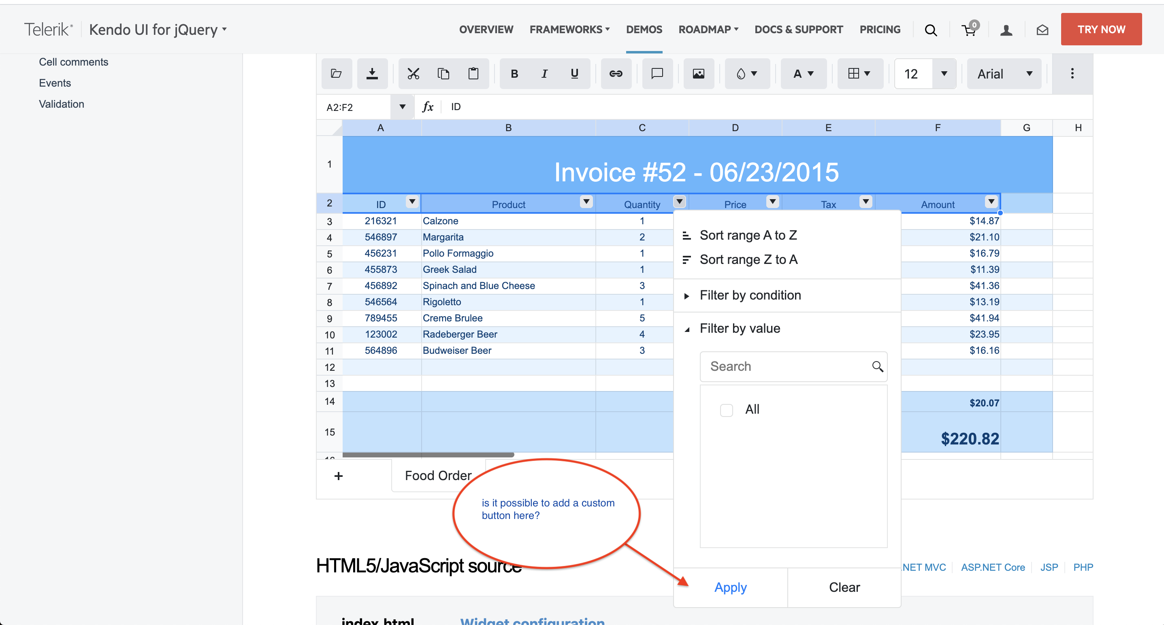Click the Insert comment icon
The image size is (1164, 625).
coord(657,74)
